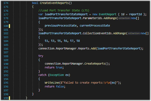Click Reports.Add call on line 186
This screenshot has width=151, height=101.
[87, 48]
